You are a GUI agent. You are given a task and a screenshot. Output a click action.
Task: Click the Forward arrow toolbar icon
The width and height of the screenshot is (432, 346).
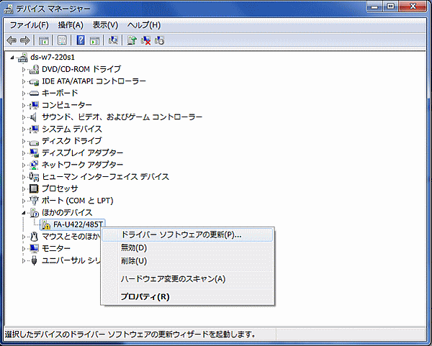(x=25, y=40)
